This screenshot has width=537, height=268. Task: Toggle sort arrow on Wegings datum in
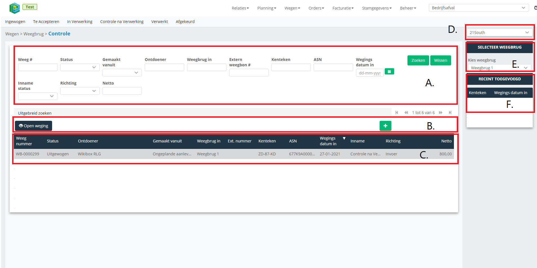[x=344, y=138]
